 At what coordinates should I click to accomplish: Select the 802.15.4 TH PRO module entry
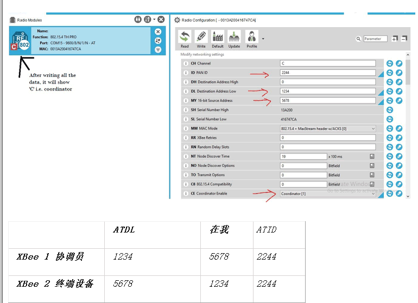coord(87,41)
